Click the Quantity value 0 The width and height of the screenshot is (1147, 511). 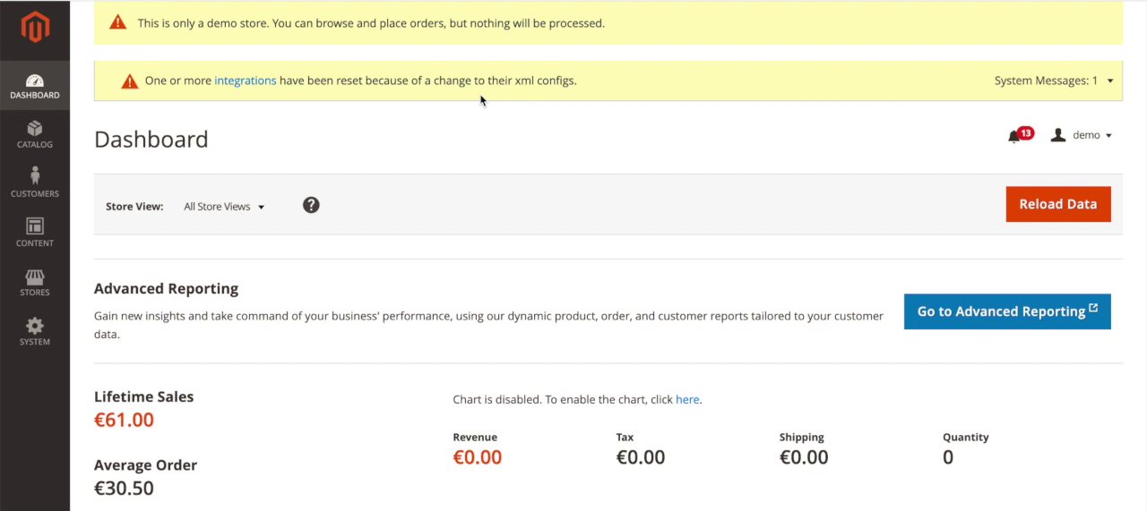tap(948, 457)
